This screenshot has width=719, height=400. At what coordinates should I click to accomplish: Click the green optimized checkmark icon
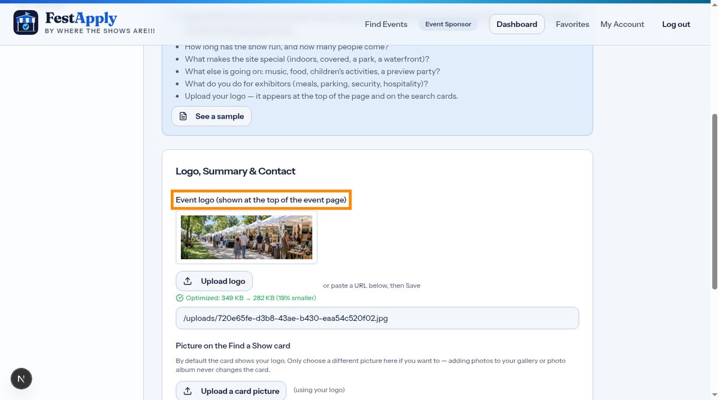(180, 298)
